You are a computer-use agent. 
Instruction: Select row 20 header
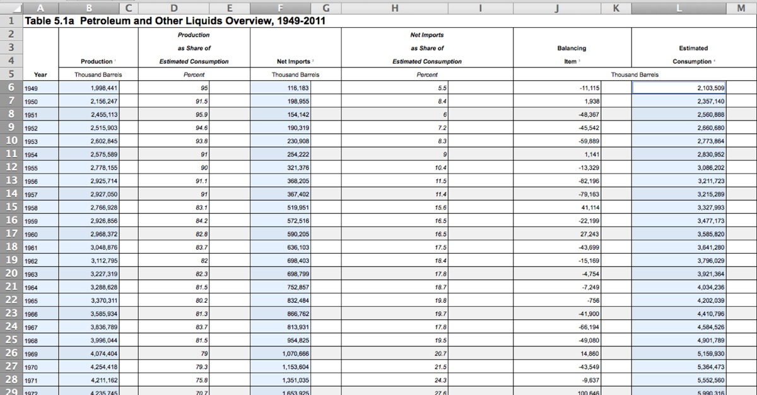point(11,273)
